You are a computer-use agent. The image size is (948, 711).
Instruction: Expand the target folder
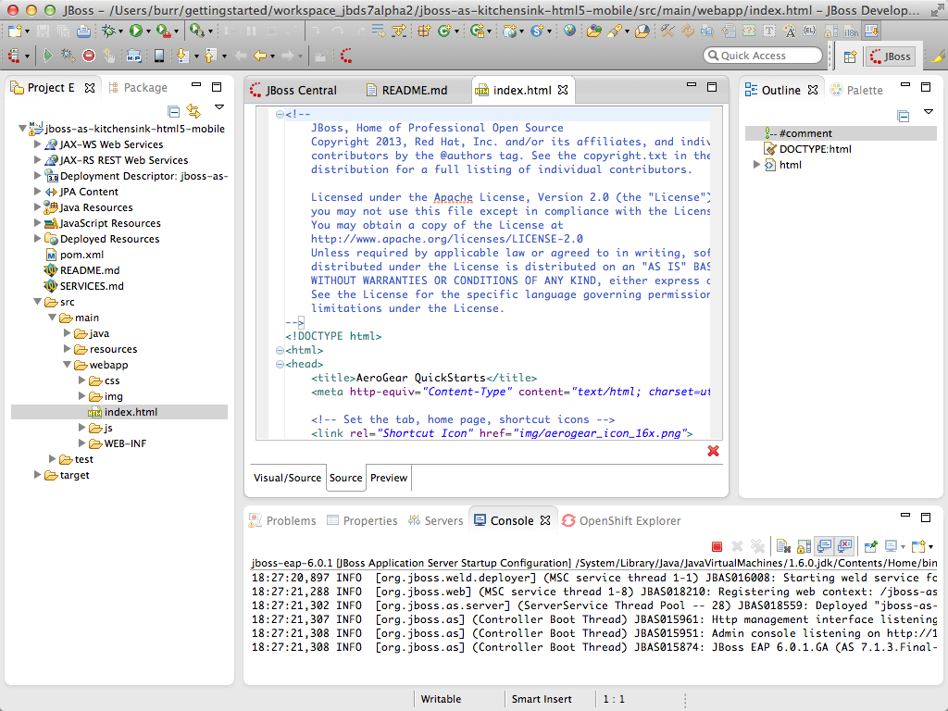point(37,475)
